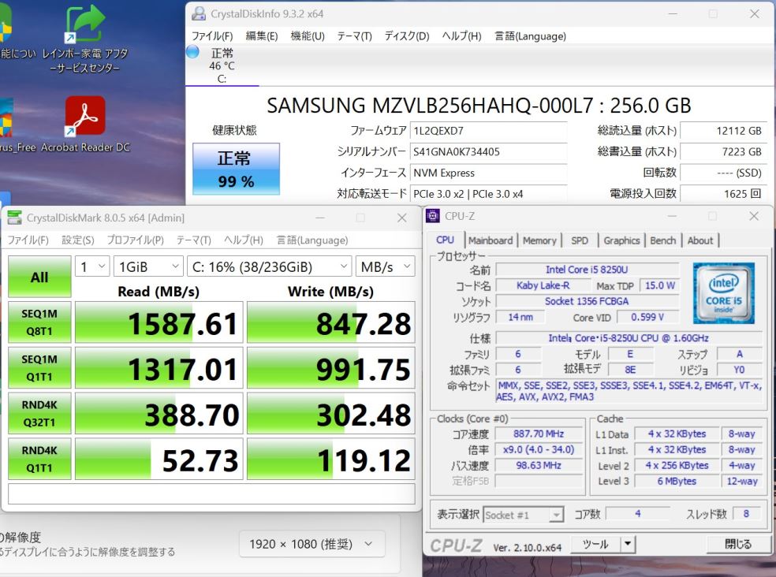Open the arrow dropdown beside ツール
The width and height of the screenshot is (776, 577).
(628, 544)
